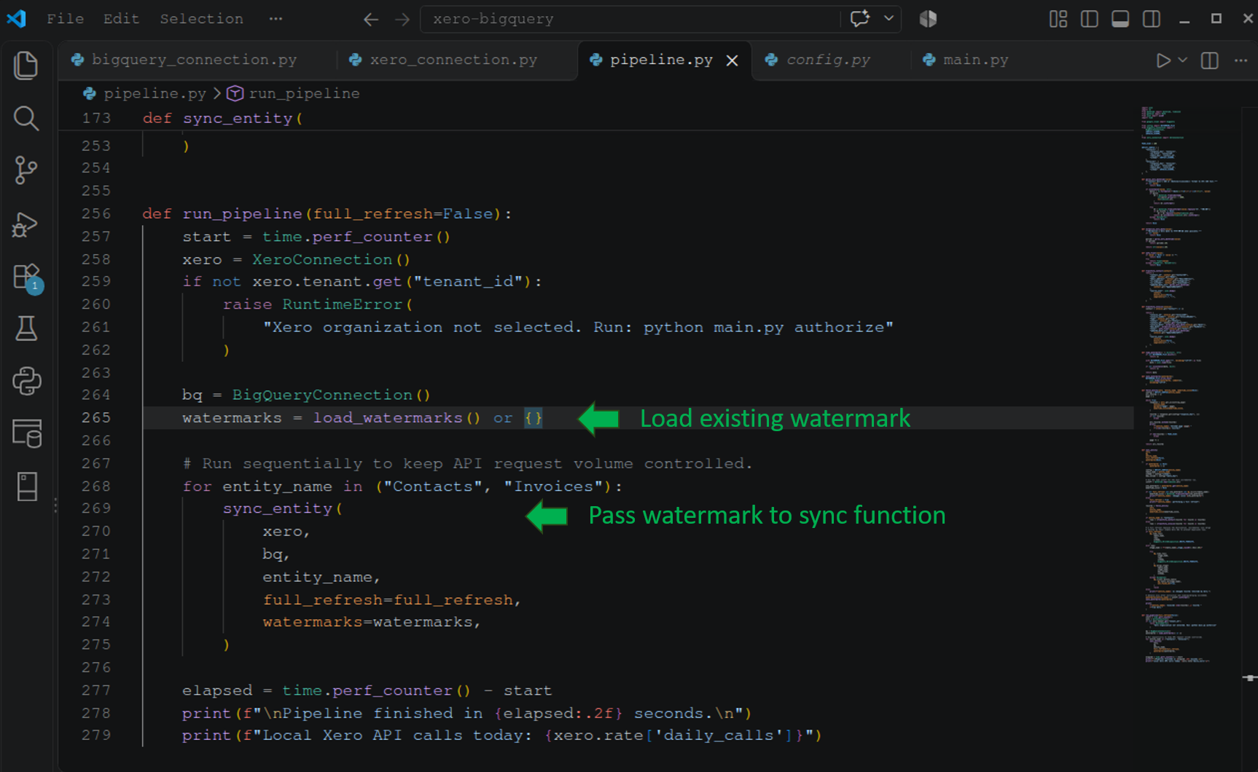
Task: Go back with the left arrow
Action: coord(371,20)
